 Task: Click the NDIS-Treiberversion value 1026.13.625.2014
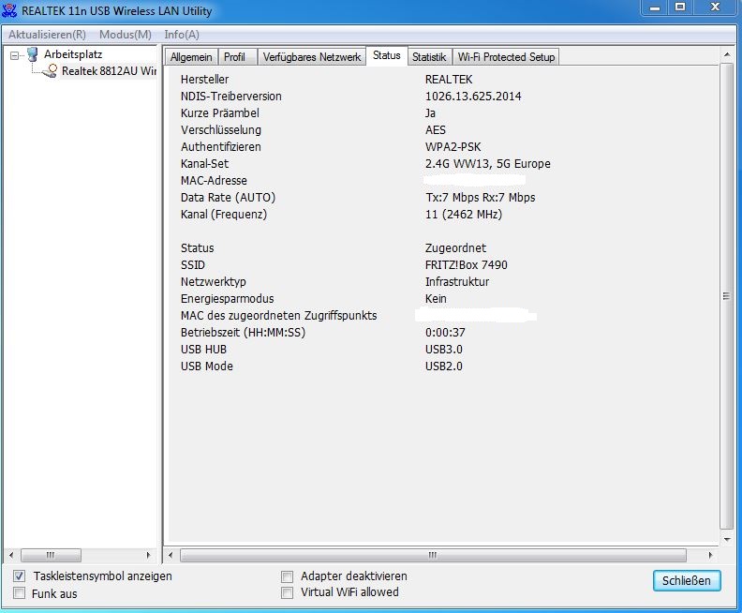(x=473, y=97)
